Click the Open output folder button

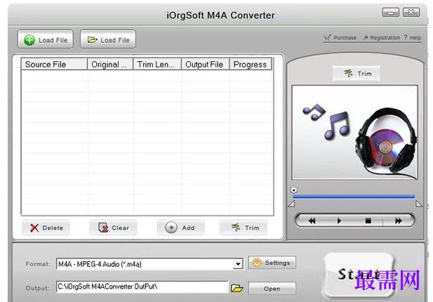pyautogui.click(x=272, y=289)
